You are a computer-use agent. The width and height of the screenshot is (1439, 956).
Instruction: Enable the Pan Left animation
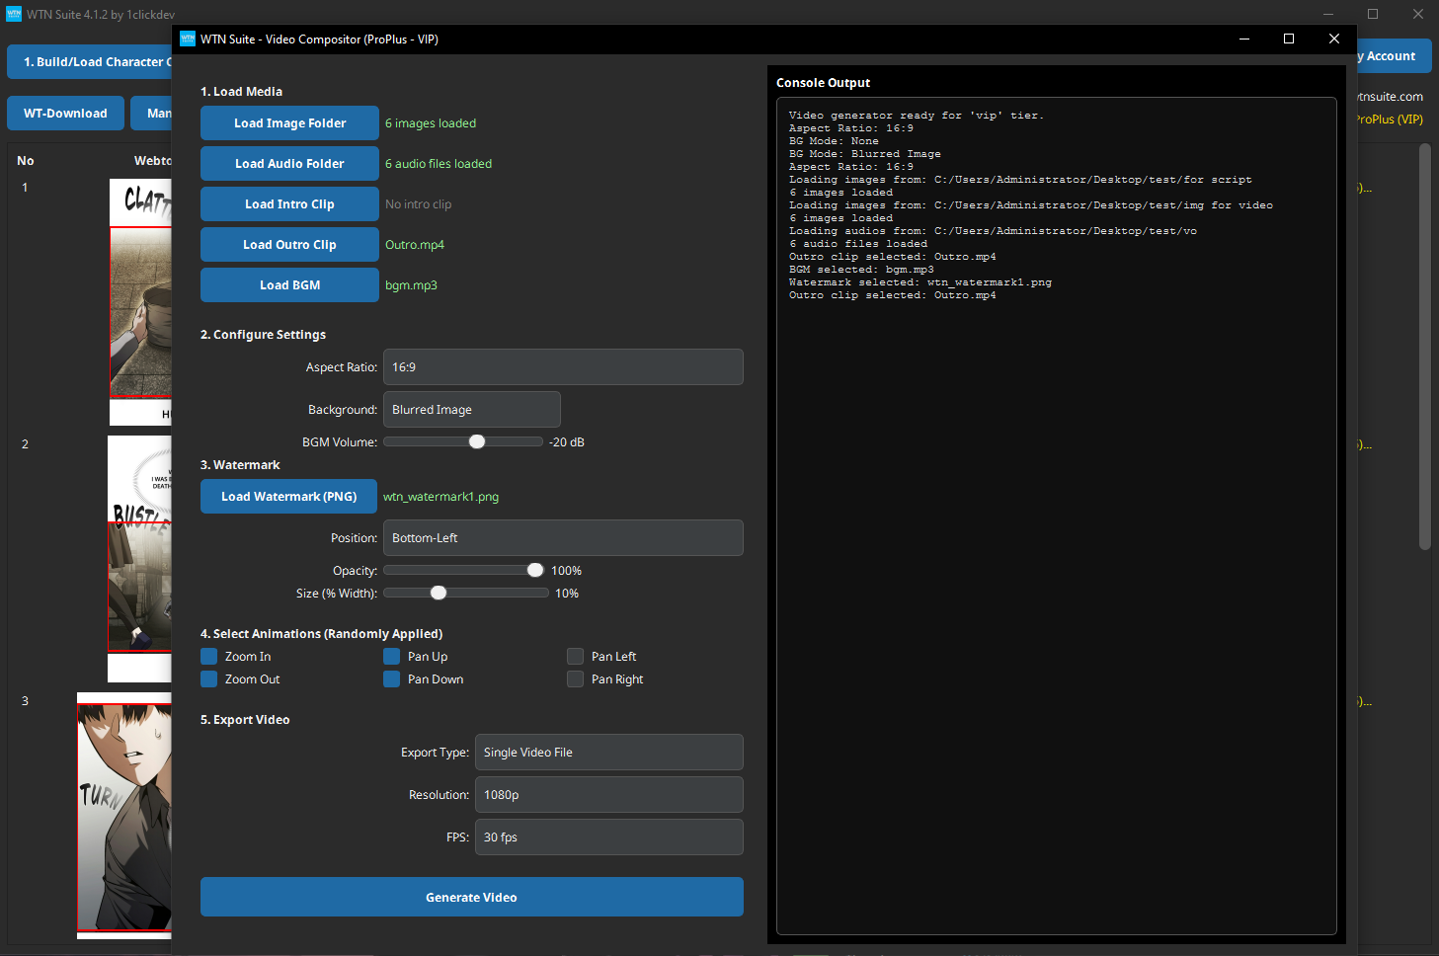click(575, 656)
